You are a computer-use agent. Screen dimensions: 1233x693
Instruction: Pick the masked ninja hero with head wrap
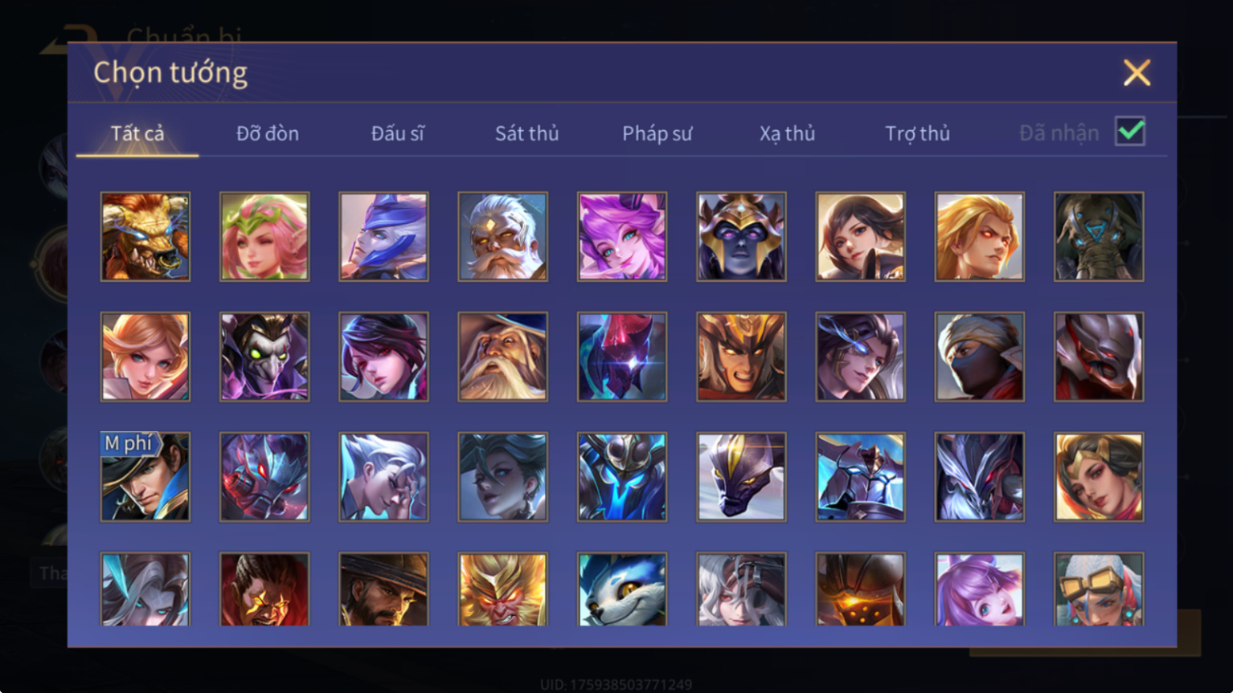tap(980, 357)
